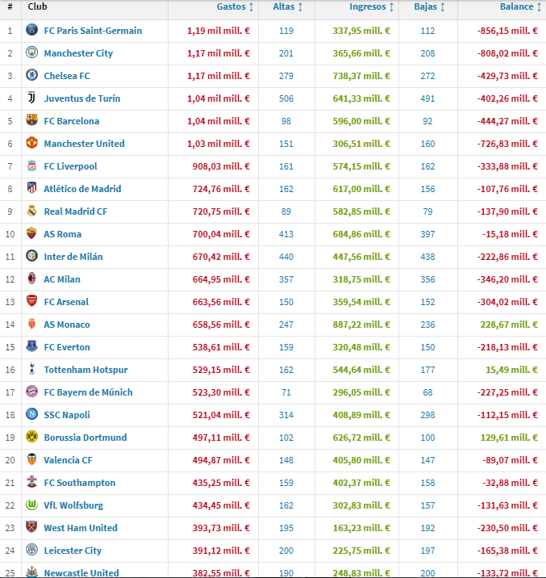Open AS Monaco bajas count 236
This screenshot has width=546, height=578.
[427, 325]
